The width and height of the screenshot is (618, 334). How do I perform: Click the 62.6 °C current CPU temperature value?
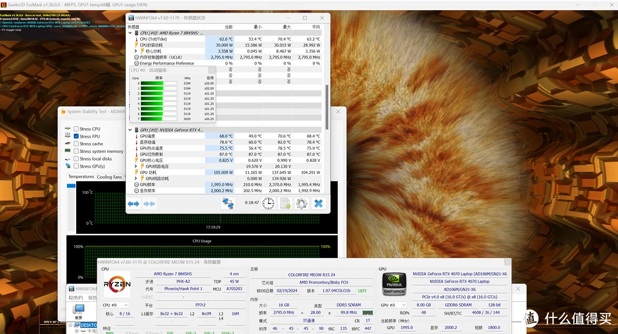point(226,39)
